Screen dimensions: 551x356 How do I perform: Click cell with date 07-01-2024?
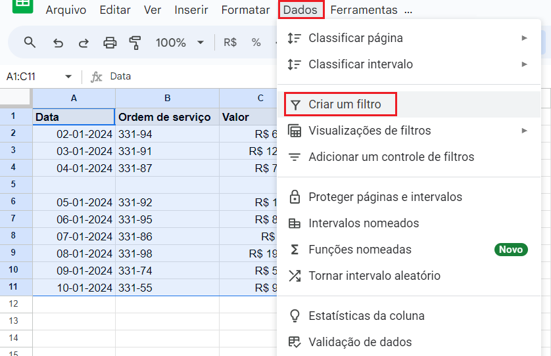(74, 236)
